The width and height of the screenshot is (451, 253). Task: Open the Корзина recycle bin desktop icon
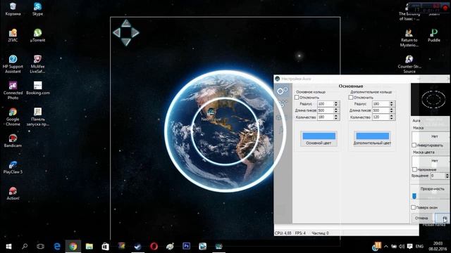click(13, 8)
